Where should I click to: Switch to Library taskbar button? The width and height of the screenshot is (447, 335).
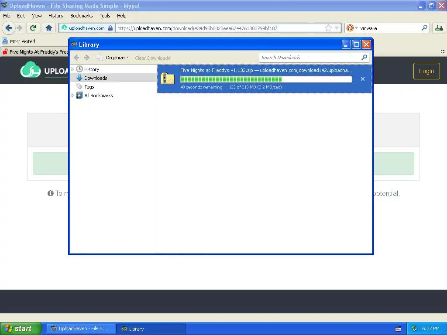(151, 328)
